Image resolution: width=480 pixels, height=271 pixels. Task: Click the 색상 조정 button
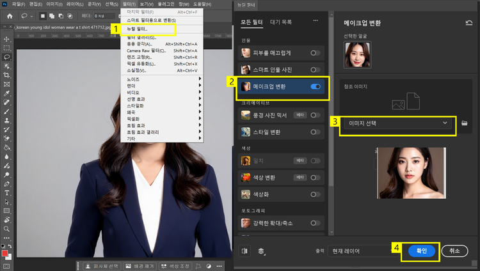click(x=175, y=266)
